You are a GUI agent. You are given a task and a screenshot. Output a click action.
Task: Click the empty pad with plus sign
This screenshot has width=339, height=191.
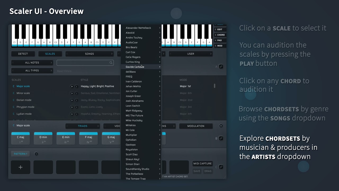[20, 167]
